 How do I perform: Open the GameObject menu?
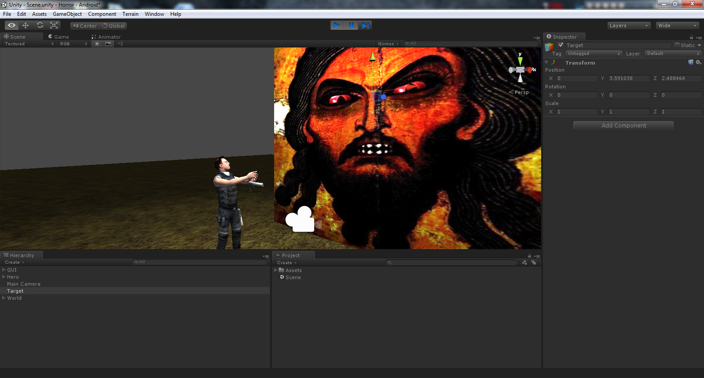tap(67, 14)
